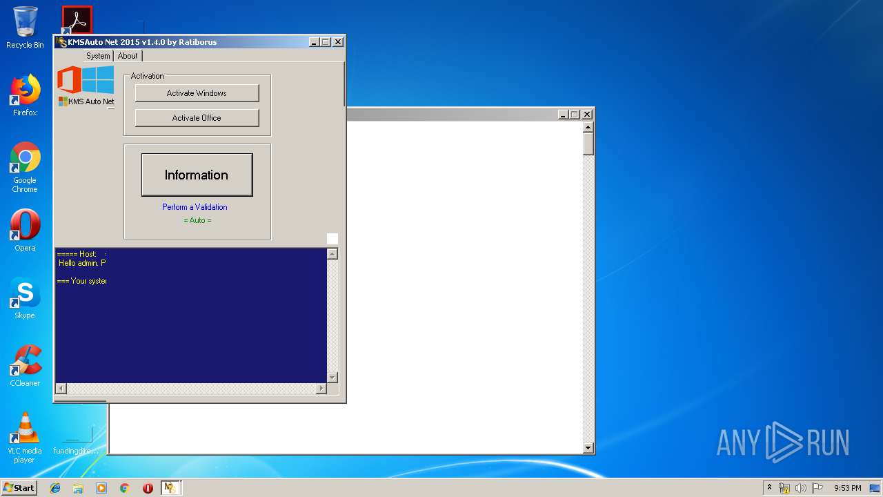Select the Google Chrome desktop shortcut
The height and width of the screenshot is (497, 883).
25,167
